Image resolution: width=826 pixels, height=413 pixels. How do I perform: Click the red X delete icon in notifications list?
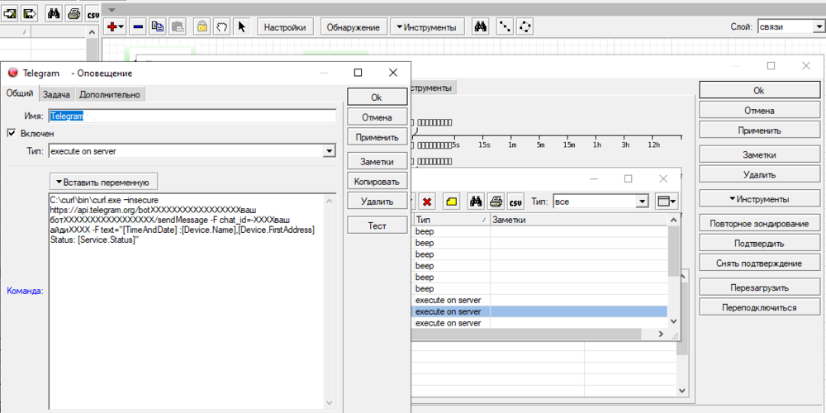pyautogui.click(x=428, y=201)
